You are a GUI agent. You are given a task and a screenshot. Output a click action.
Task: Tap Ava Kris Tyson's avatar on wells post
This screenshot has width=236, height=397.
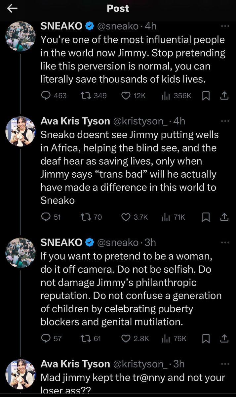20,131
